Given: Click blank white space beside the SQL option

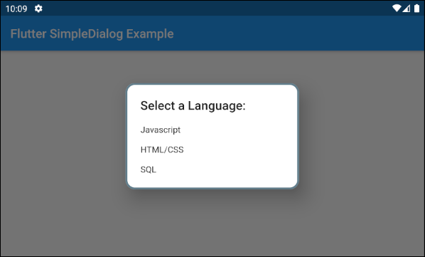Looking at the screenshot, I should [x=226, y=169].
